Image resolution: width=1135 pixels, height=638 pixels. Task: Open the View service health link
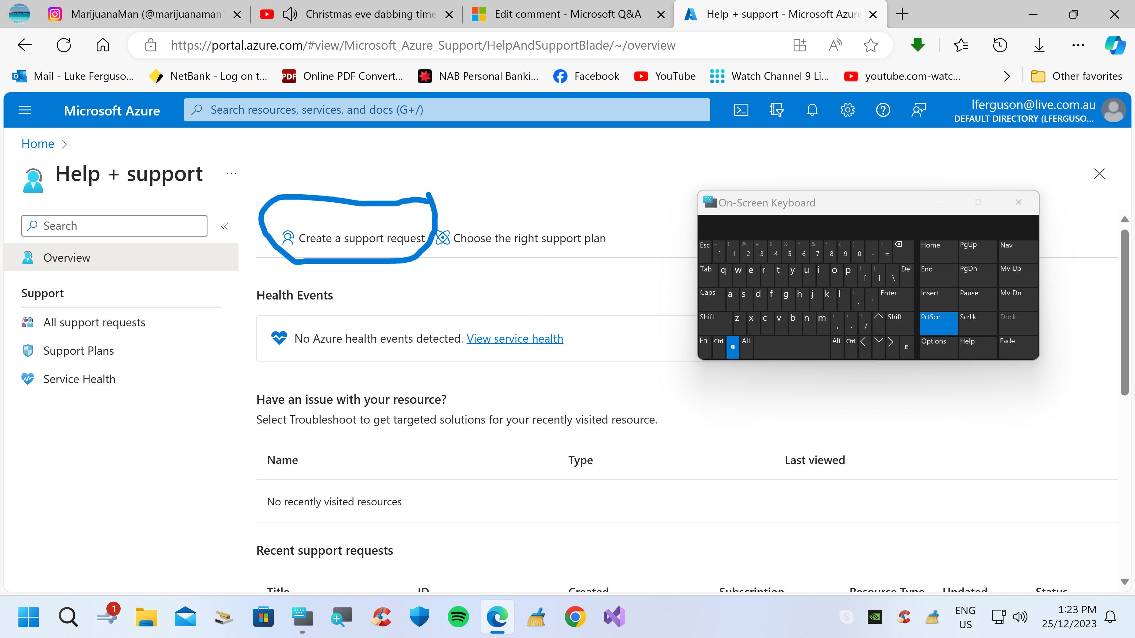tap(515, 338)
